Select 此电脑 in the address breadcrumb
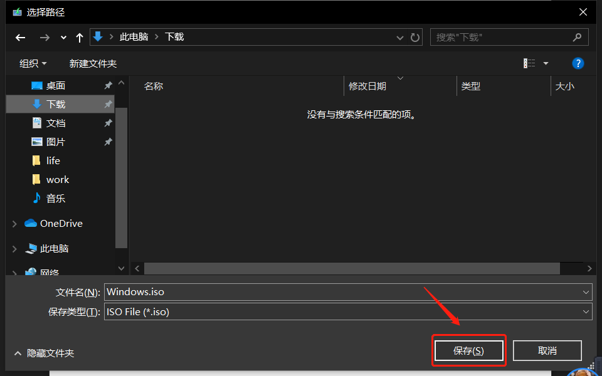Screen dimensions: 602x376 (x=134, y=37)
